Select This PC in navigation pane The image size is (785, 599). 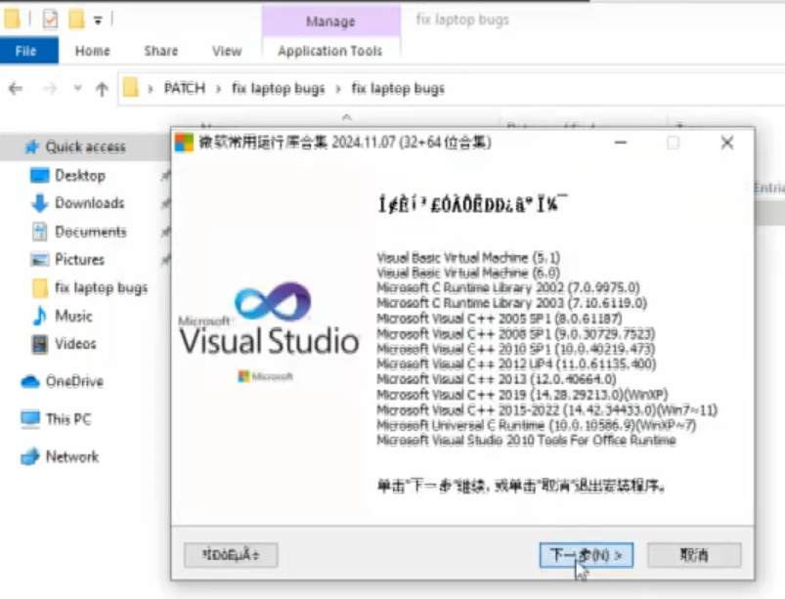(68, 419)
